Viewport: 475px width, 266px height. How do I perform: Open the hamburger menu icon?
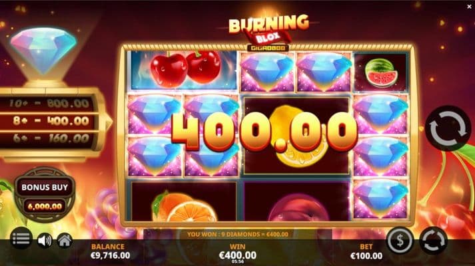coord(21,239)
